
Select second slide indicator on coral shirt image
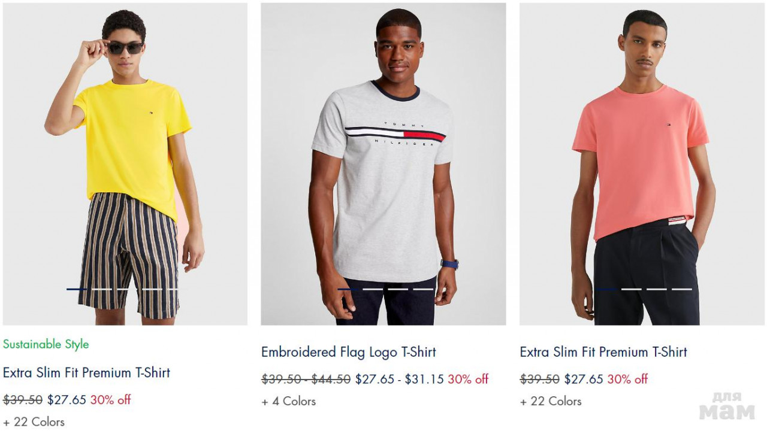tap(632, 289)
